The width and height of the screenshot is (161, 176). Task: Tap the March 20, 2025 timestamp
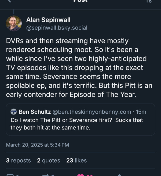37,145
